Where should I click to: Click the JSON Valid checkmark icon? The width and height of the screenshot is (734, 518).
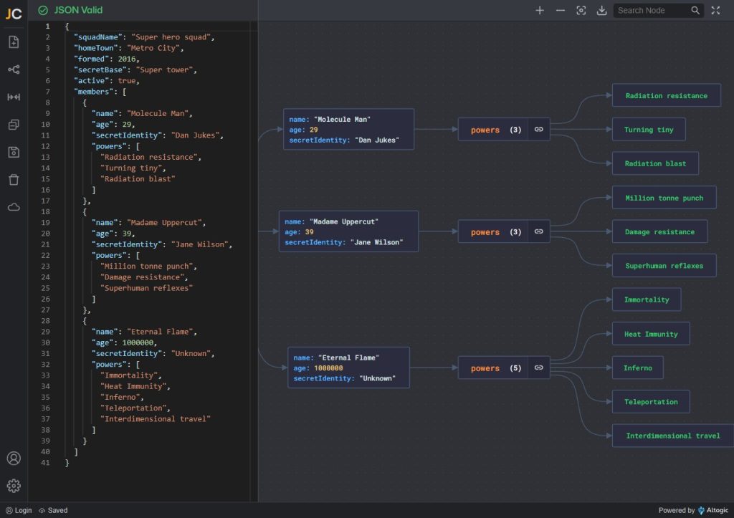click(x=42, y=10)
